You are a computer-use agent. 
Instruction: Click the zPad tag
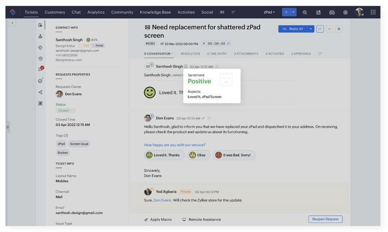pos(61,144)
